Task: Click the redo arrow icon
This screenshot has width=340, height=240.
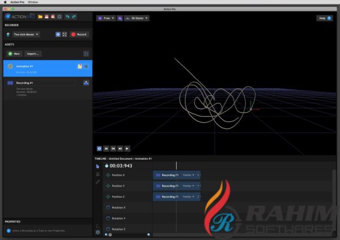Action: [74, 16]
